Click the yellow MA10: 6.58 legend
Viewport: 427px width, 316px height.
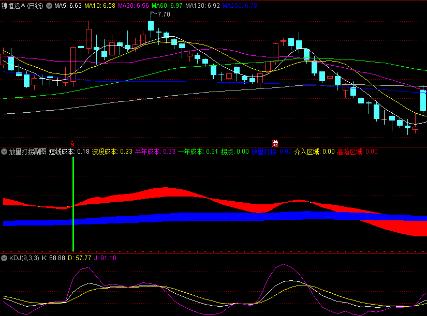(100, 6)
